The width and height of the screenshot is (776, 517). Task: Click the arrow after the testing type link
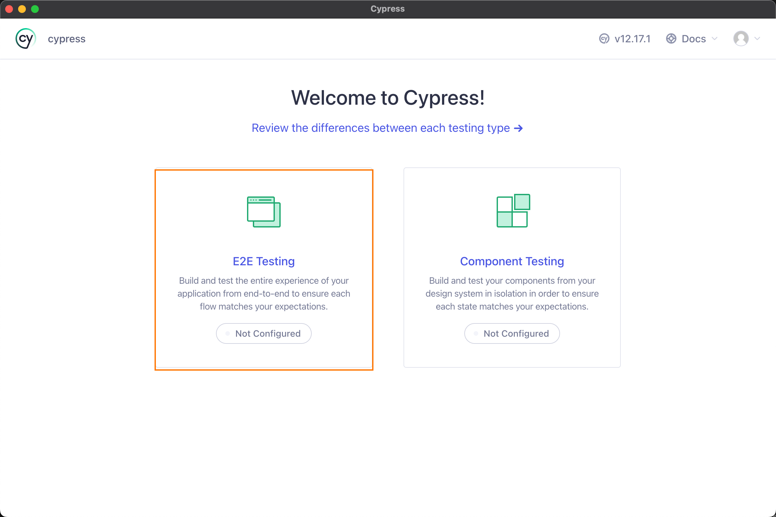click(x=518, y=128)
